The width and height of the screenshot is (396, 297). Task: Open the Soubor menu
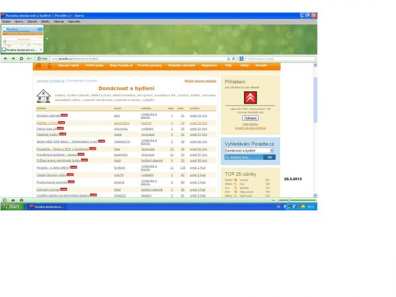7,21
